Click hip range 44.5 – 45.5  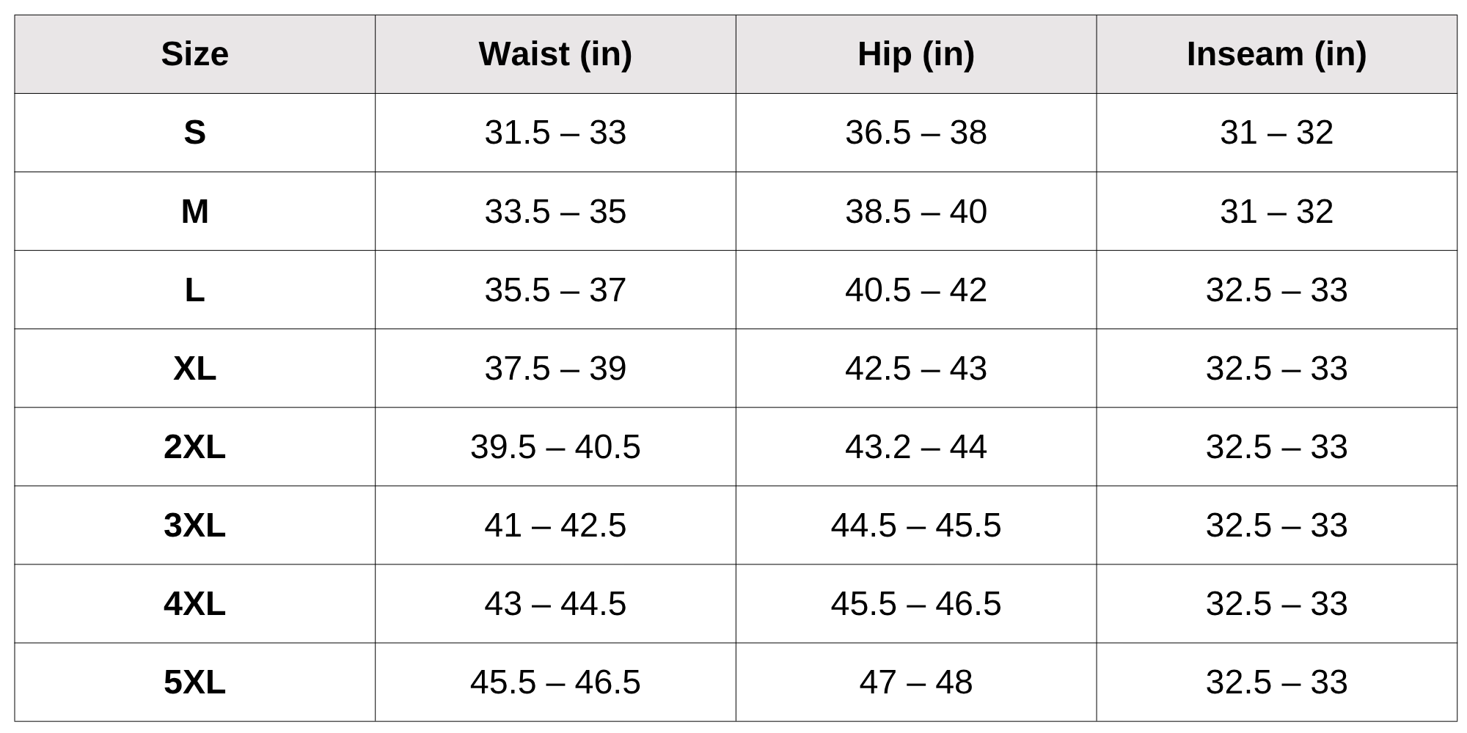[915, 525]
